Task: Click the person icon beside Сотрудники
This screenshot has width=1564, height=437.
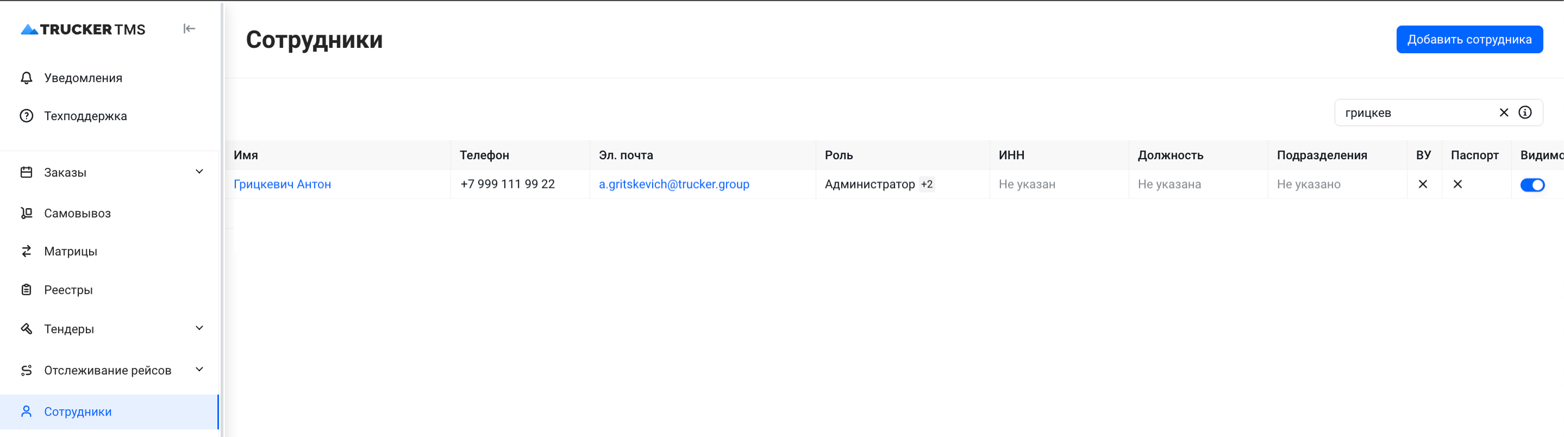Action: pos(26,411)
